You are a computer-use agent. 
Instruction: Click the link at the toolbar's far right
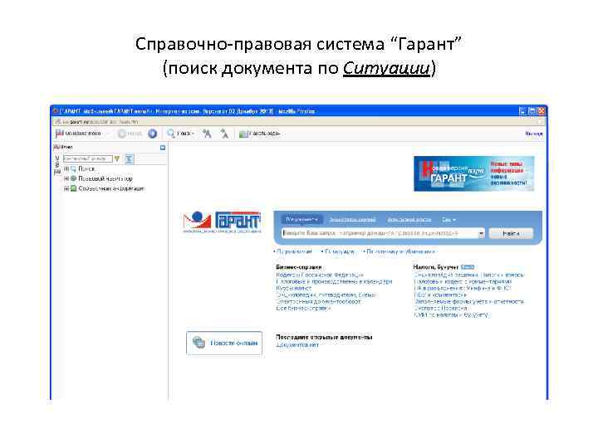tap(533, 134)
